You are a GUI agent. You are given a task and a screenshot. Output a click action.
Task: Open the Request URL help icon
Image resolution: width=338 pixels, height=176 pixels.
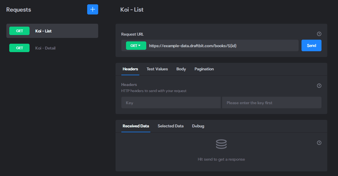(319, 34)
